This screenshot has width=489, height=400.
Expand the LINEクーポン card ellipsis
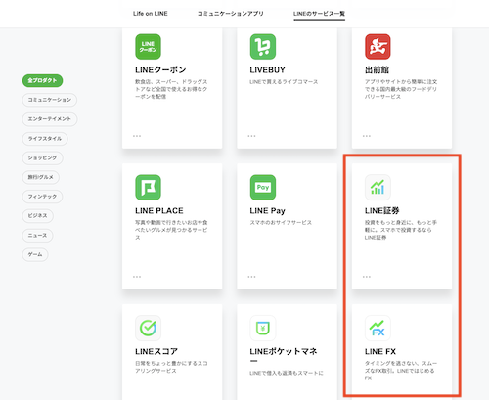coord(137,136)
